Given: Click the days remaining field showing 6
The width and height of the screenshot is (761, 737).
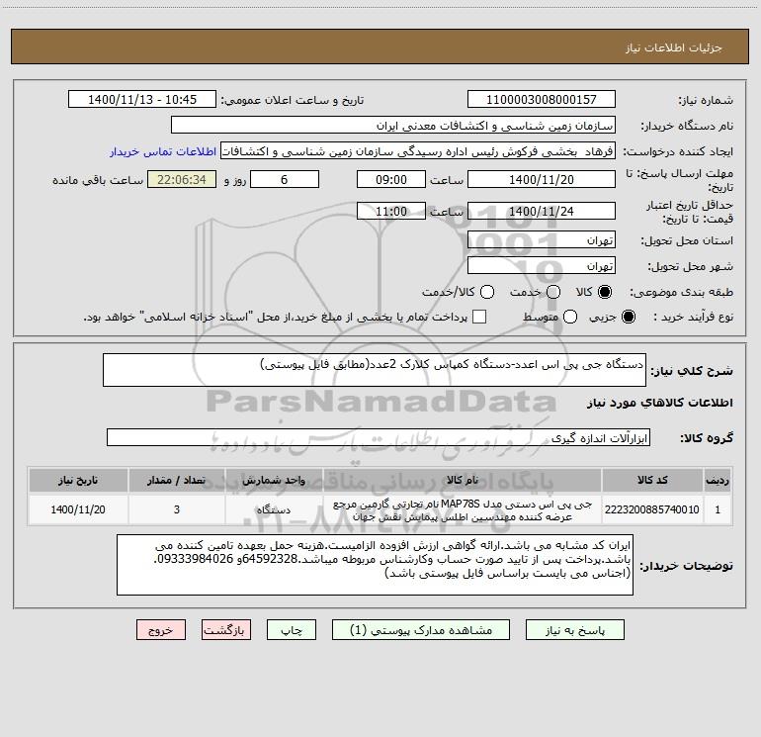Looking at the screenshot, I should pos(285,179).
